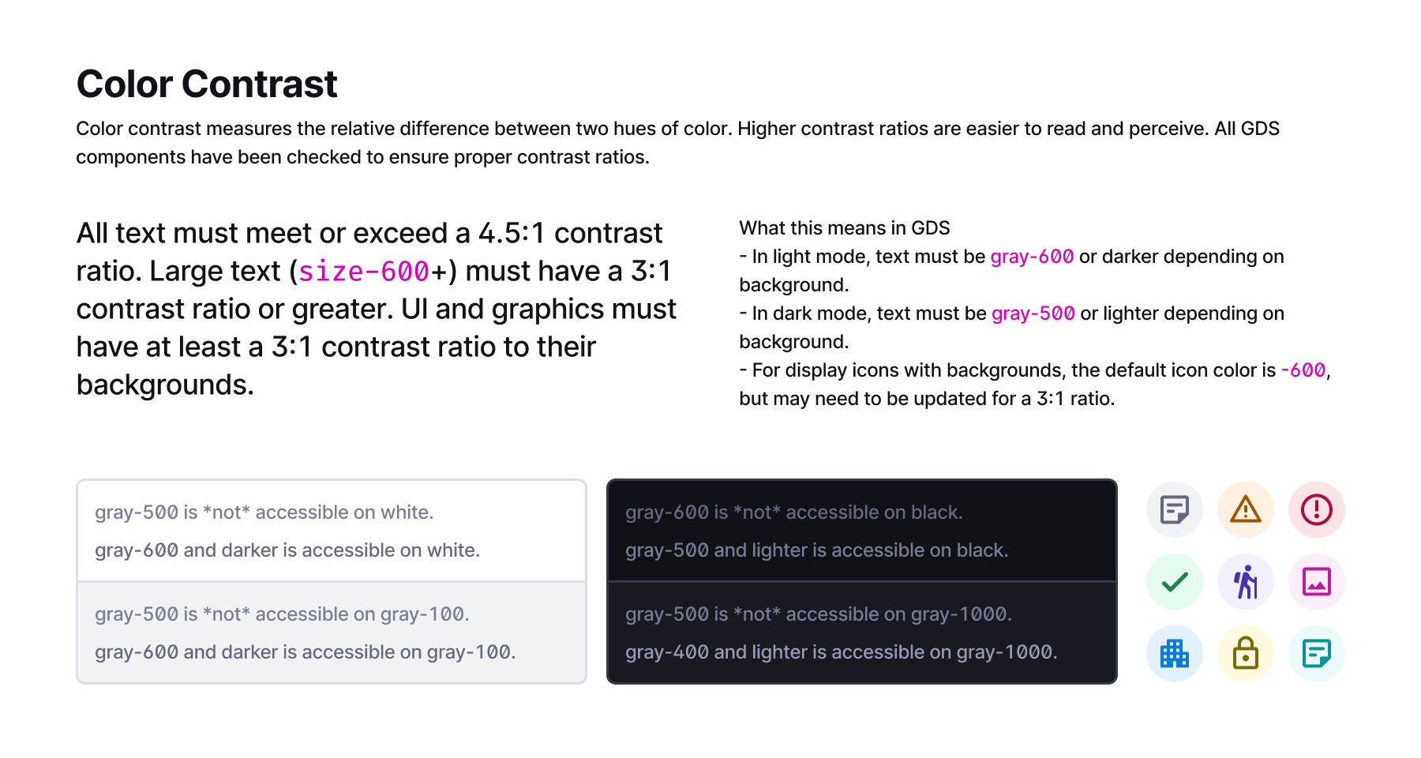Viewport: 1421px width, 758px height.
Task: Click the pink size-600 code token
Action: (x=364, y=272)
